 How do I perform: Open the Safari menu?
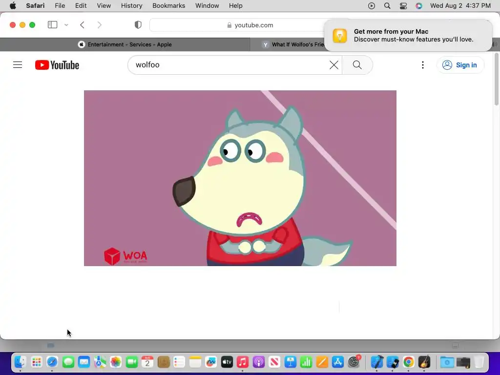coord(35,6)
